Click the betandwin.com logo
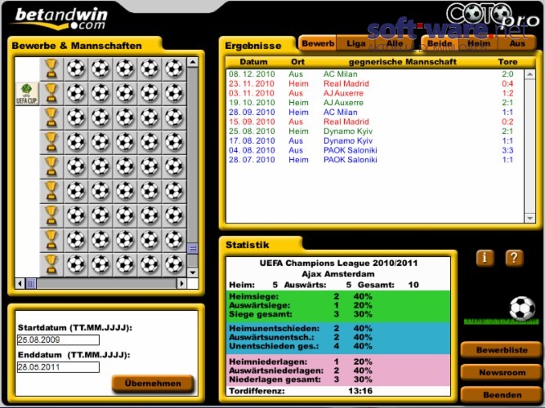This screenshot has width=545, height=408. (x=60, y=19)
